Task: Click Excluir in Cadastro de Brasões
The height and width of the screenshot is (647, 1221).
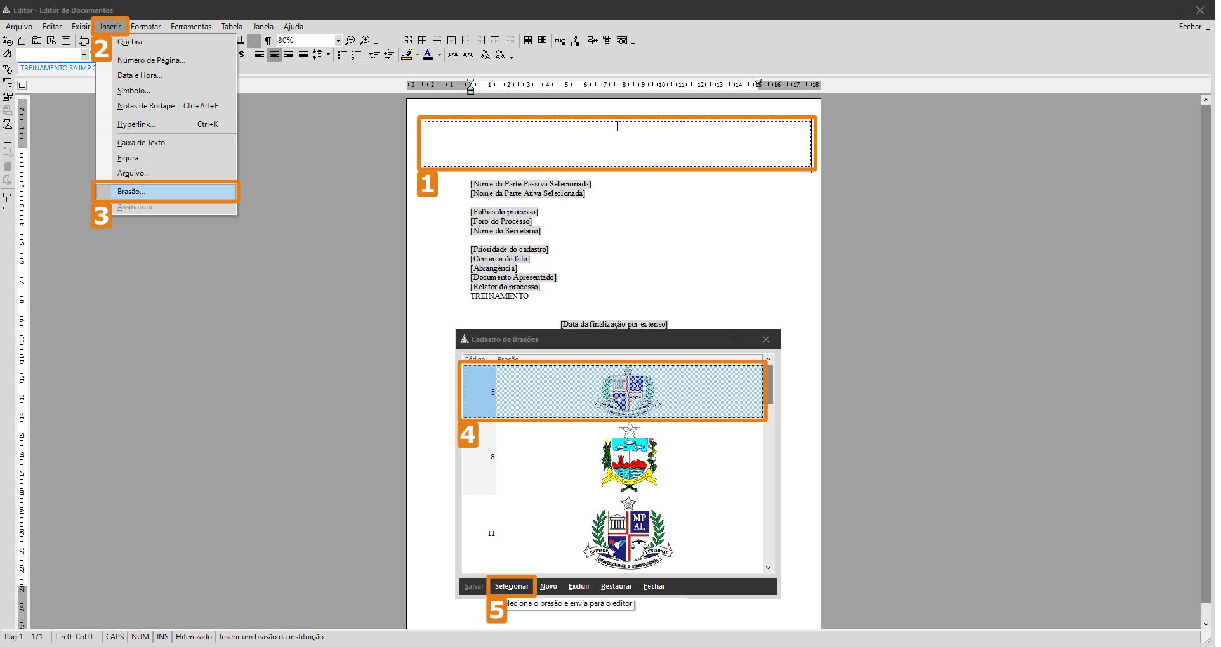Action: point(579,586)
